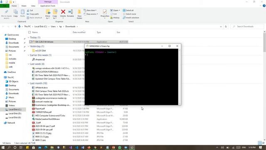Click Copy path in the ribbon

click(33, 14)
